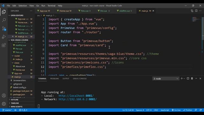Image resolution: width=204 pixels, height=115 pixels.
Task: Switch to Output panel tab
Action: [66, 79]
